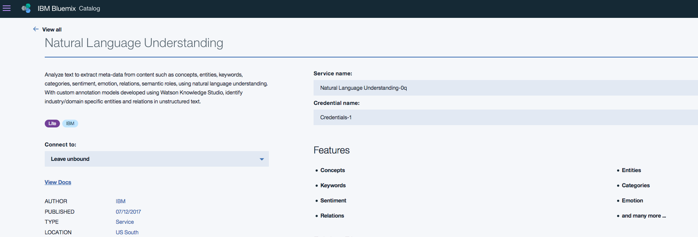Viewport: 698px width, 237px height.
Task: Click the Natural Language Understanding heading
Action: point(134,43)
